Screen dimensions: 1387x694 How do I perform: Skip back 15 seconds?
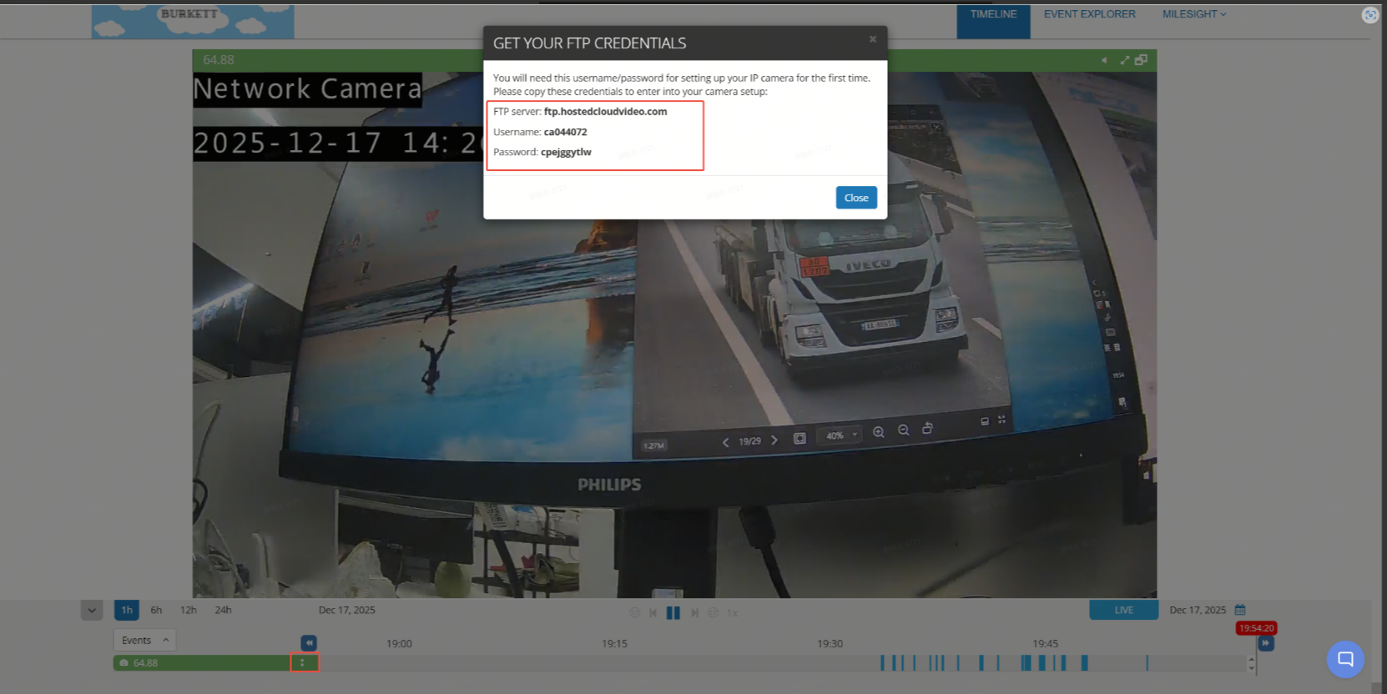tap(634, 613)
